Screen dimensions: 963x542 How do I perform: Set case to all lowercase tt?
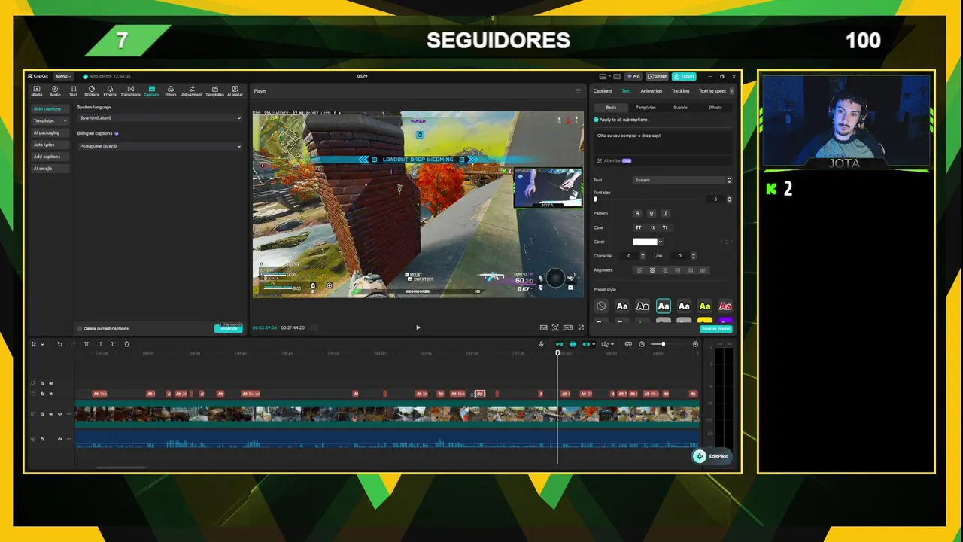652,227
